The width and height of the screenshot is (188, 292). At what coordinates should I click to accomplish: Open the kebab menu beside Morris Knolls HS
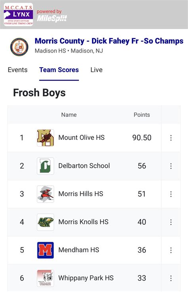click(171, 222)
